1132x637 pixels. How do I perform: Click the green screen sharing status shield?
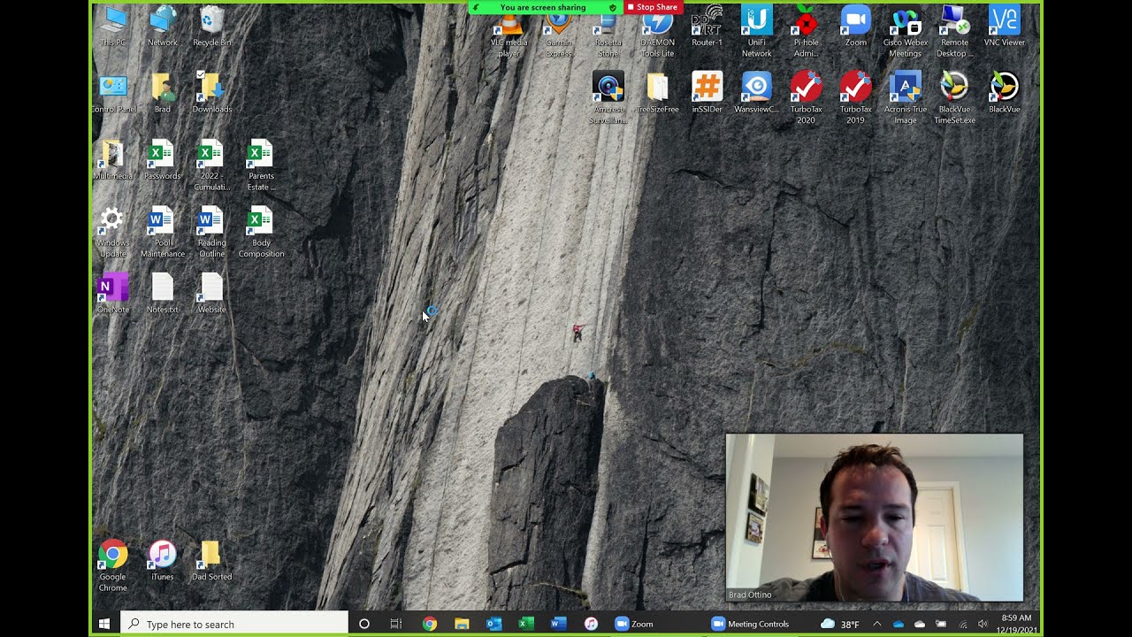[613, 7]
